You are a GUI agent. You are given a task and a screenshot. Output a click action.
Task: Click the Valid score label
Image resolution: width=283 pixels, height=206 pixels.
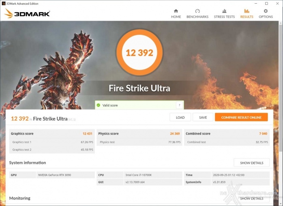click(x=110, y=105)
